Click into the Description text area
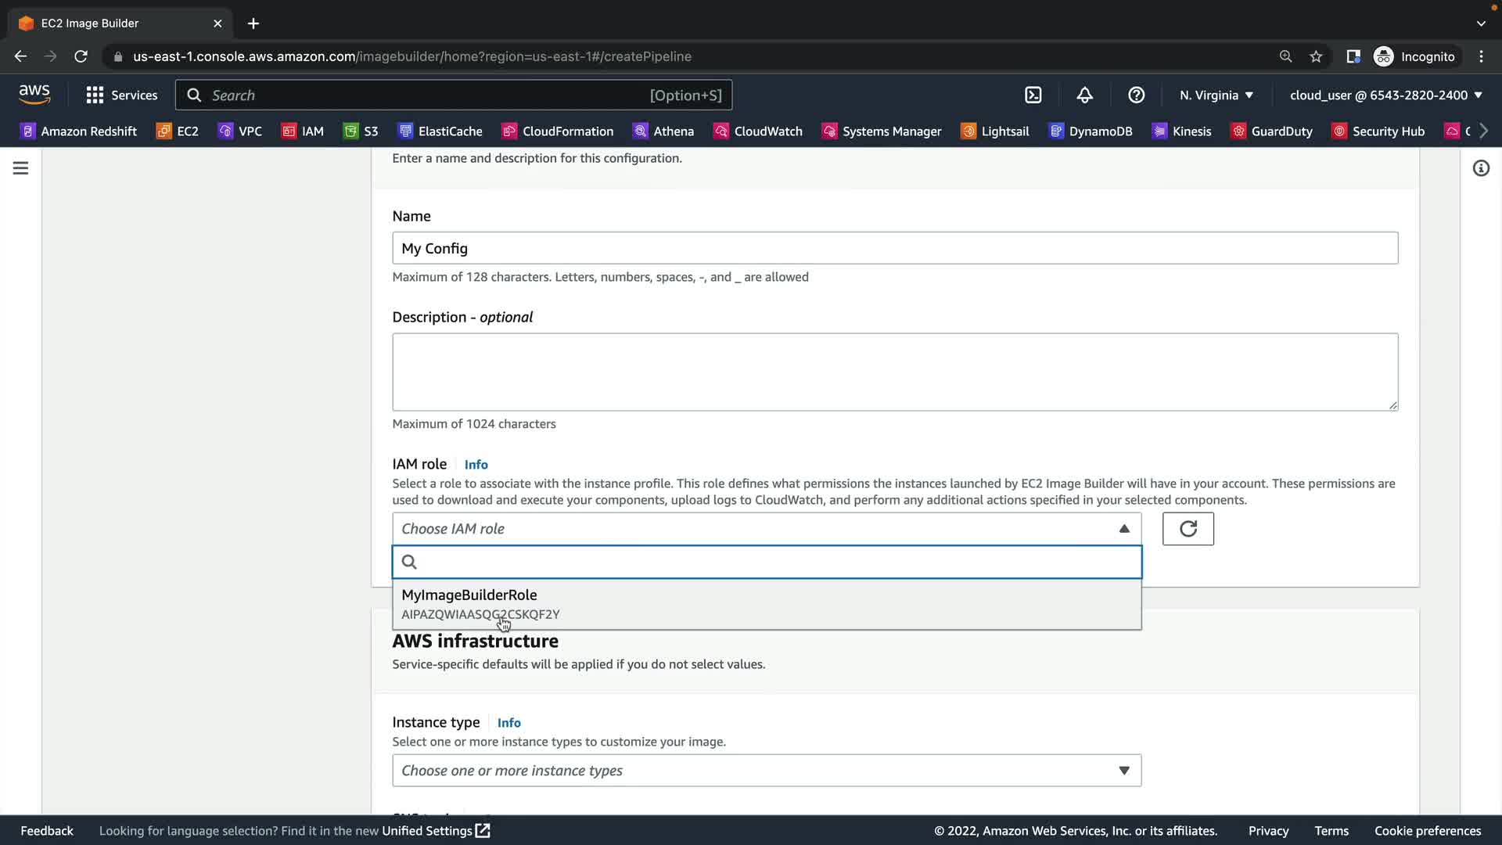 point(894,372)
